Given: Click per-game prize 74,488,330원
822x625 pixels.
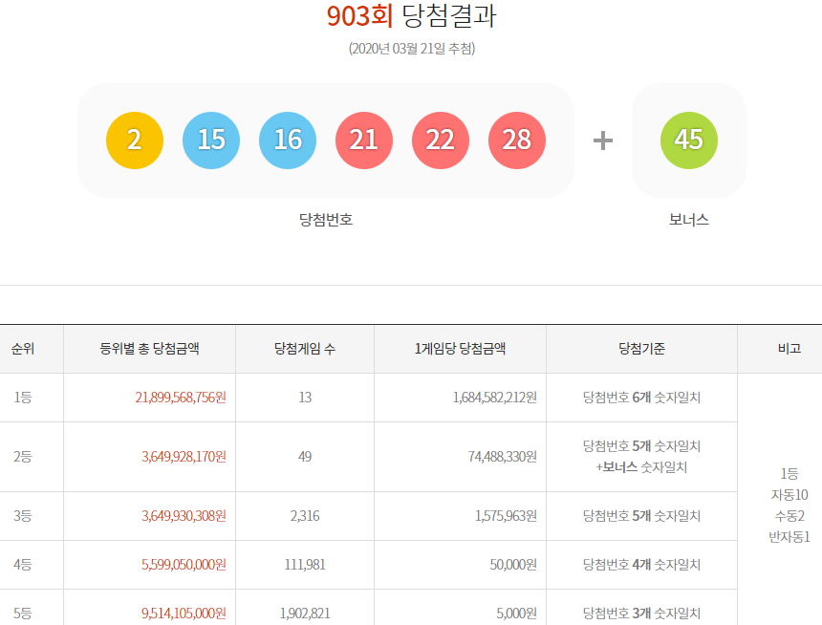Looking at the screenshot, I should (x=503, y=457).
